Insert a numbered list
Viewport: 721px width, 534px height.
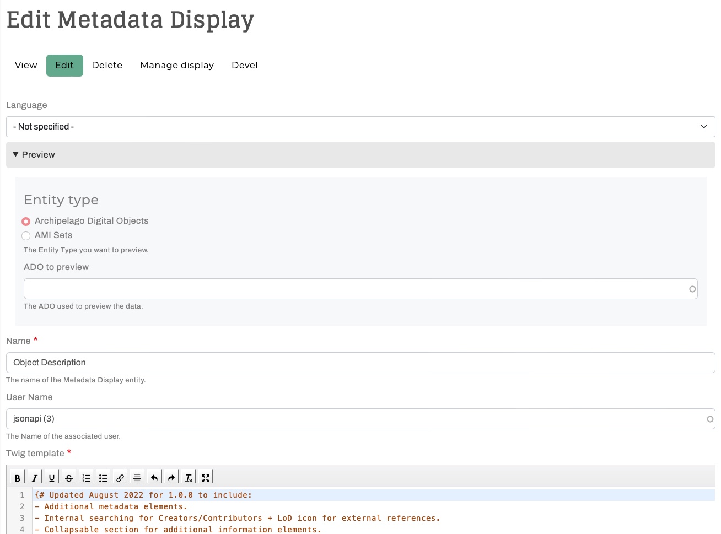pyautogui.click(x=86, y=478)
